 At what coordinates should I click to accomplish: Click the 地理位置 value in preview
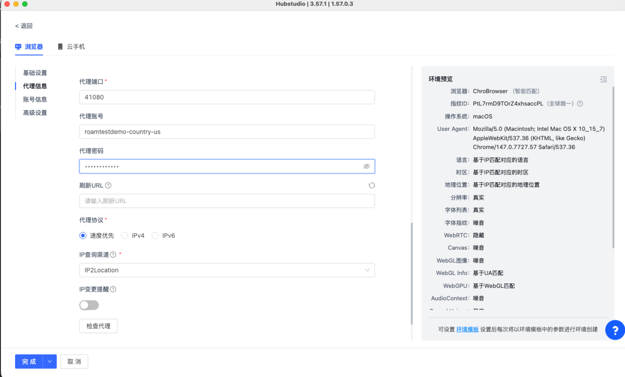pos(506,185)
